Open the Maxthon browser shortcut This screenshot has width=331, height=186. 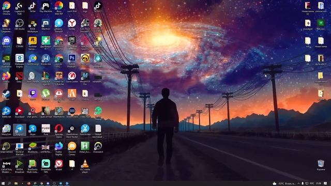pos(46,25)
